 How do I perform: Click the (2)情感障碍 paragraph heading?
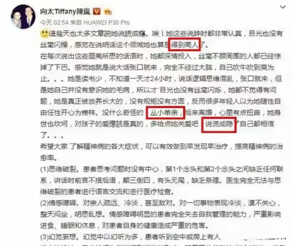click(58, 203)
